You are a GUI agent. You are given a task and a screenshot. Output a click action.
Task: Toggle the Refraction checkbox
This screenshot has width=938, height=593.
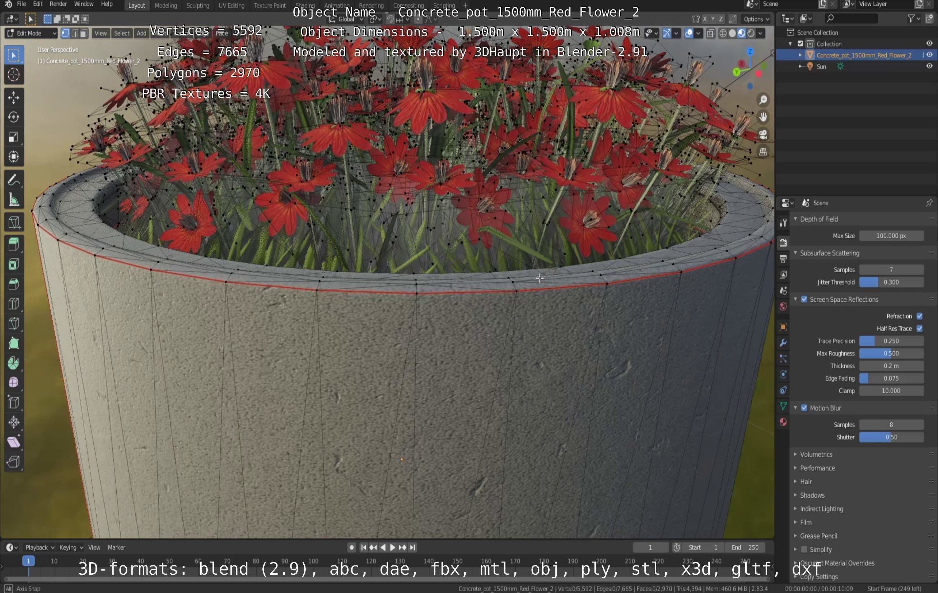pyautogui.click(x=920, y=316)
